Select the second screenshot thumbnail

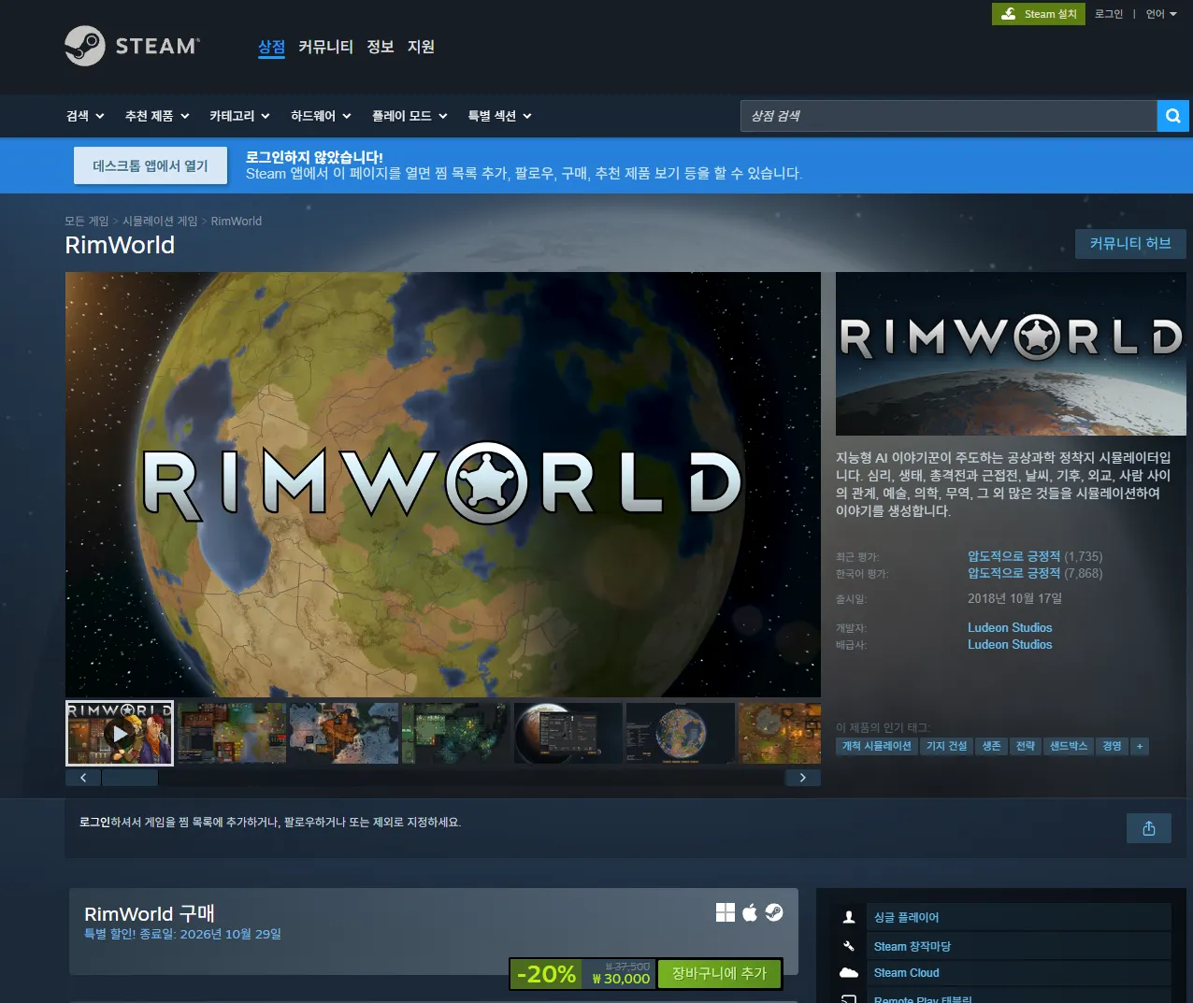[x=232, y=734]
